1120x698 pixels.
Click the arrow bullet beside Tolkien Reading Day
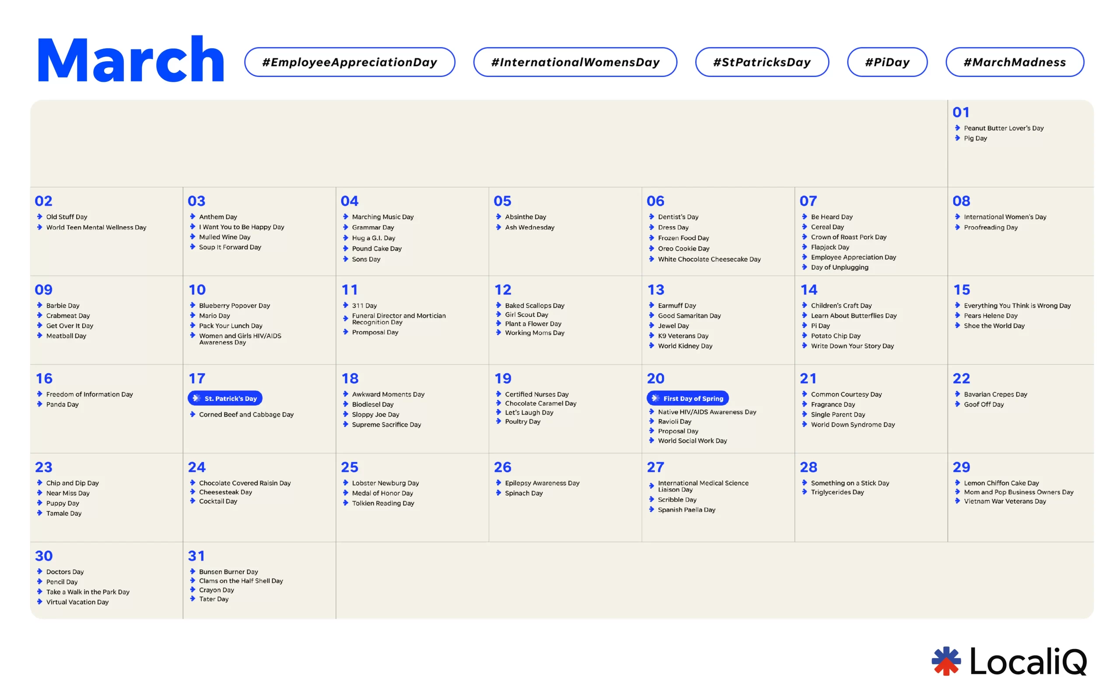[345, 503]
